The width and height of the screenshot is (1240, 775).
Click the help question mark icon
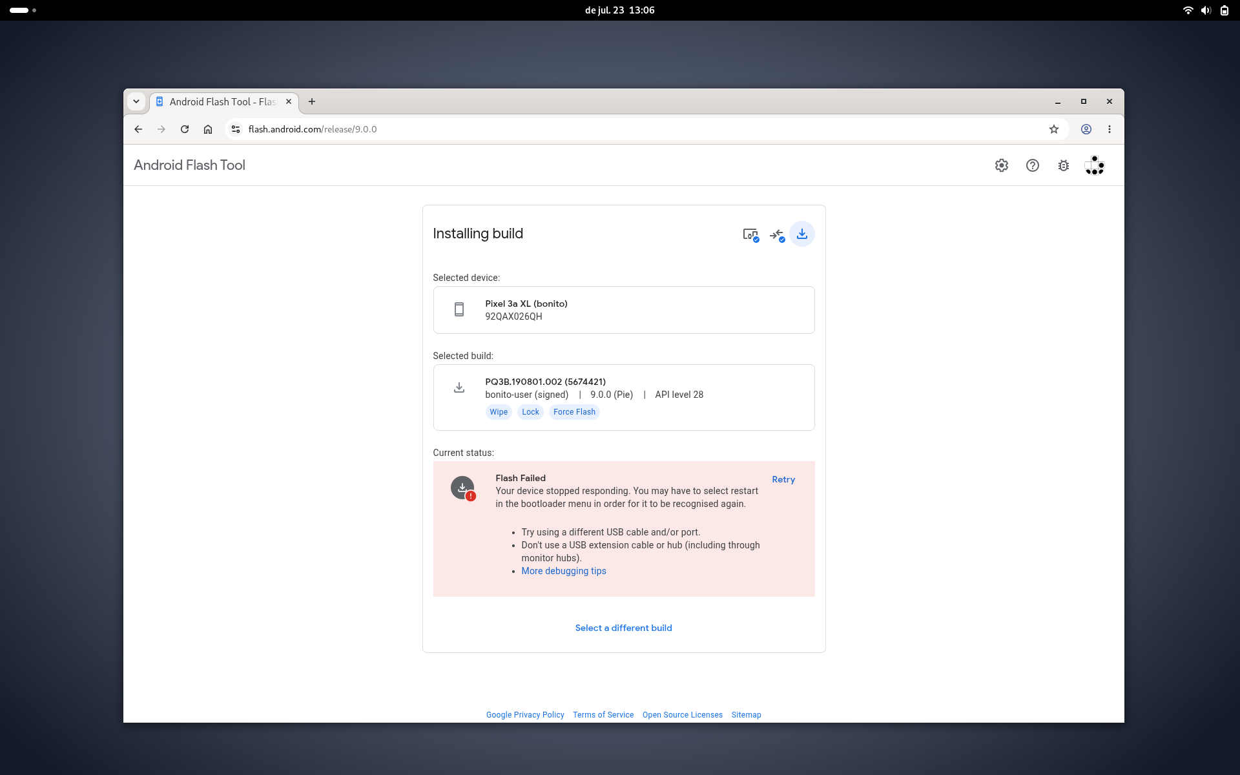[1033, 165]
